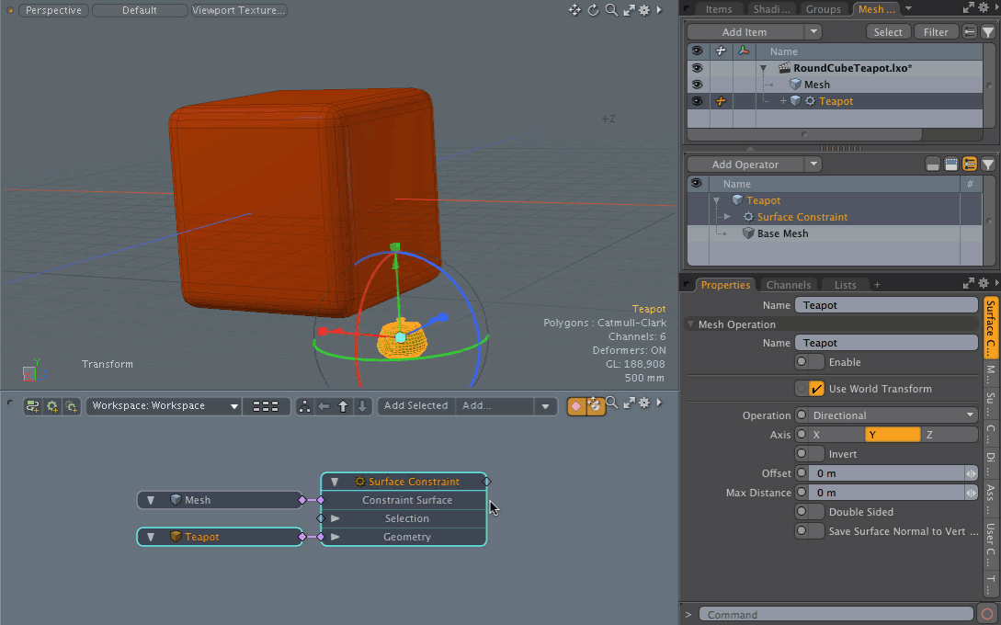The image size is (1001, 625).
Task: Click the gear icon in Properties panel header
Action: (x=984, y=284)
